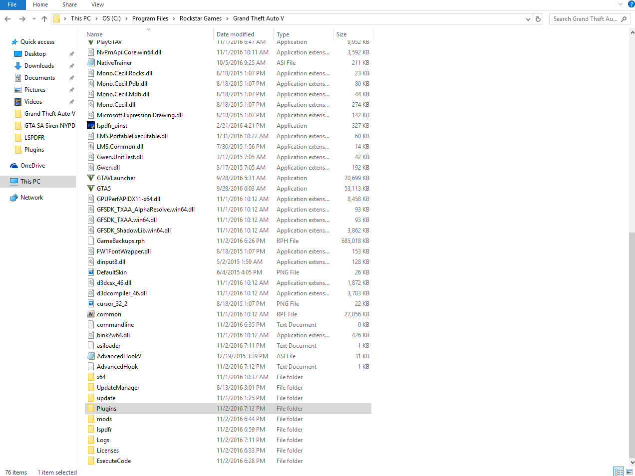Select dinput8.dll file
Viewport: 635px width, 476px height.
[111, 262]
